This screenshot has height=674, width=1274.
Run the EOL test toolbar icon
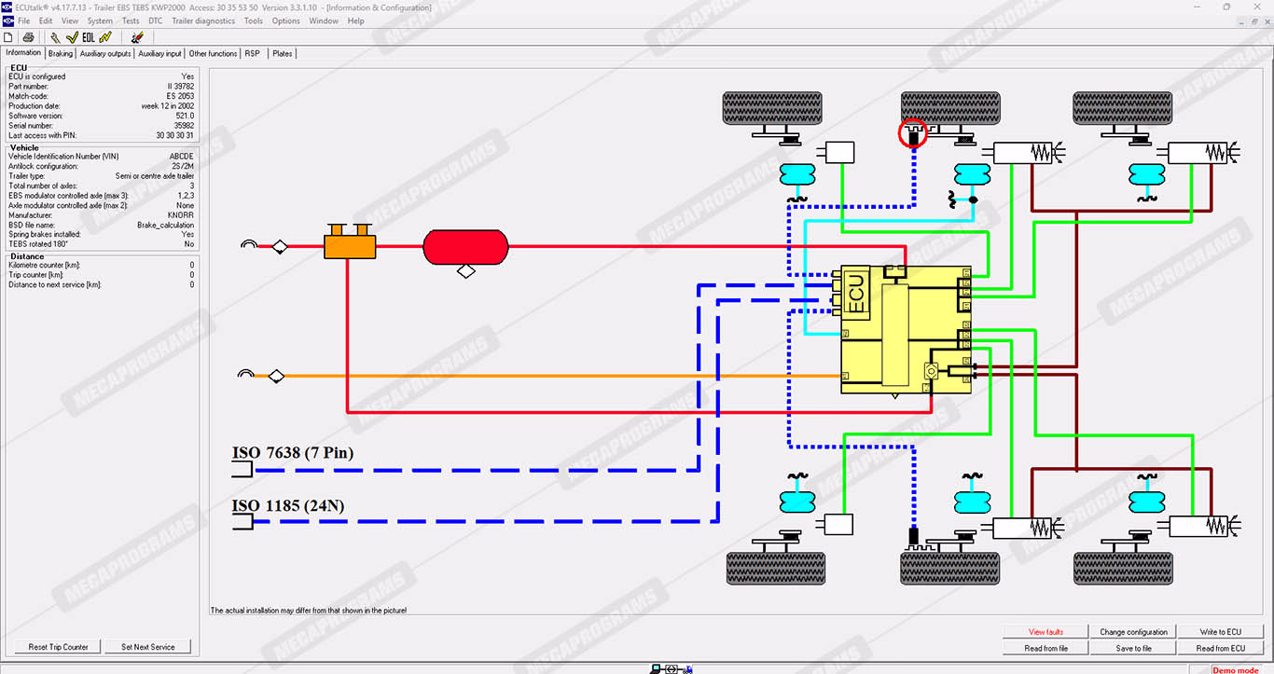pos(89,37)
